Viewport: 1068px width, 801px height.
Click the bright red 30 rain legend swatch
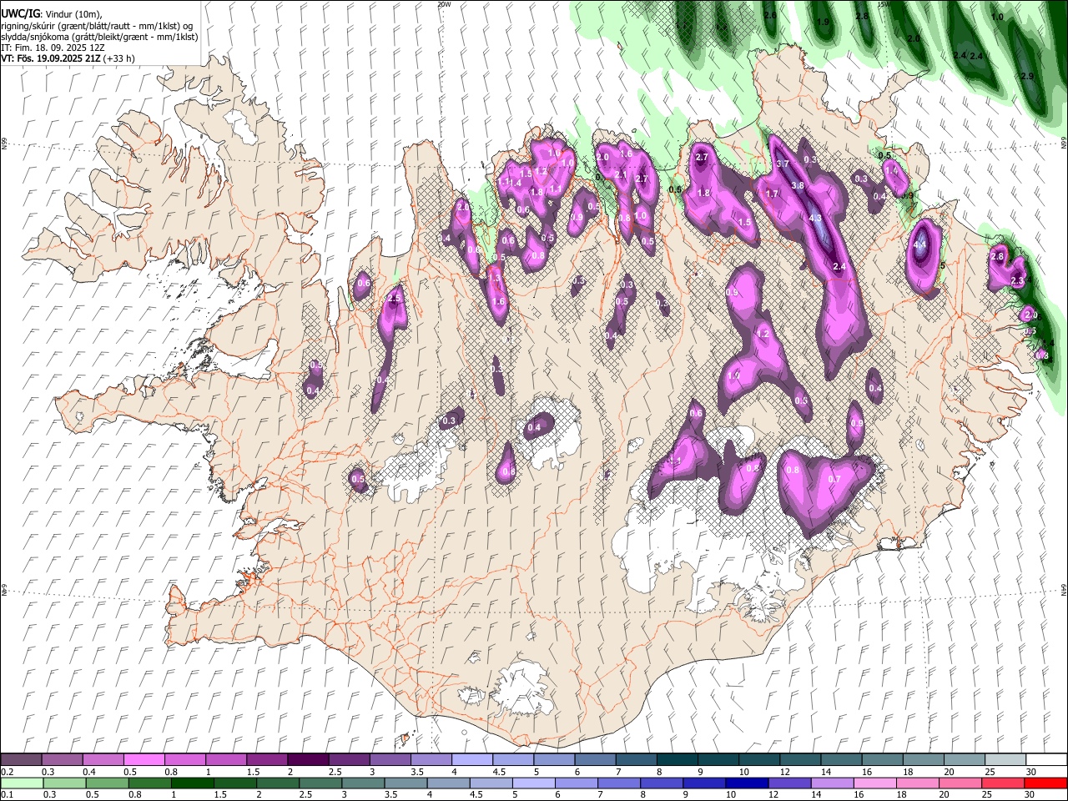1045,783
